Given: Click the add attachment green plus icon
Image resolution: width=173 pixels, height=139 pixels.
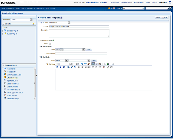Looking at the screenshot, I should [53, 40].
